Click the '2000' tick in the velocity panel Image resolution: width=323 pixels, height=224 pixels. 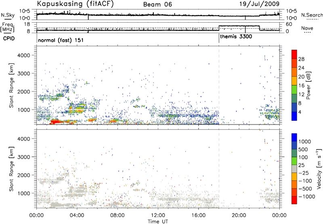click(x=24, y=175)
